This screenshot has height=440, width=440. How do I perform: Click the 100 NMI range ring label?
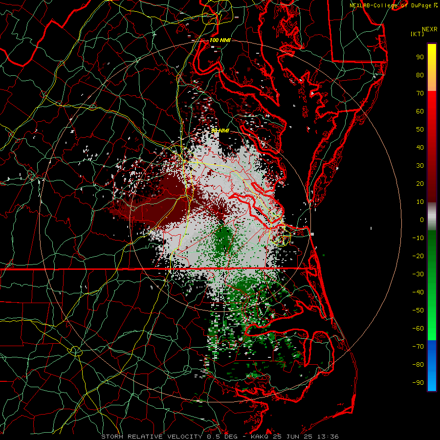pyautogui.click(x=220, y=40)
